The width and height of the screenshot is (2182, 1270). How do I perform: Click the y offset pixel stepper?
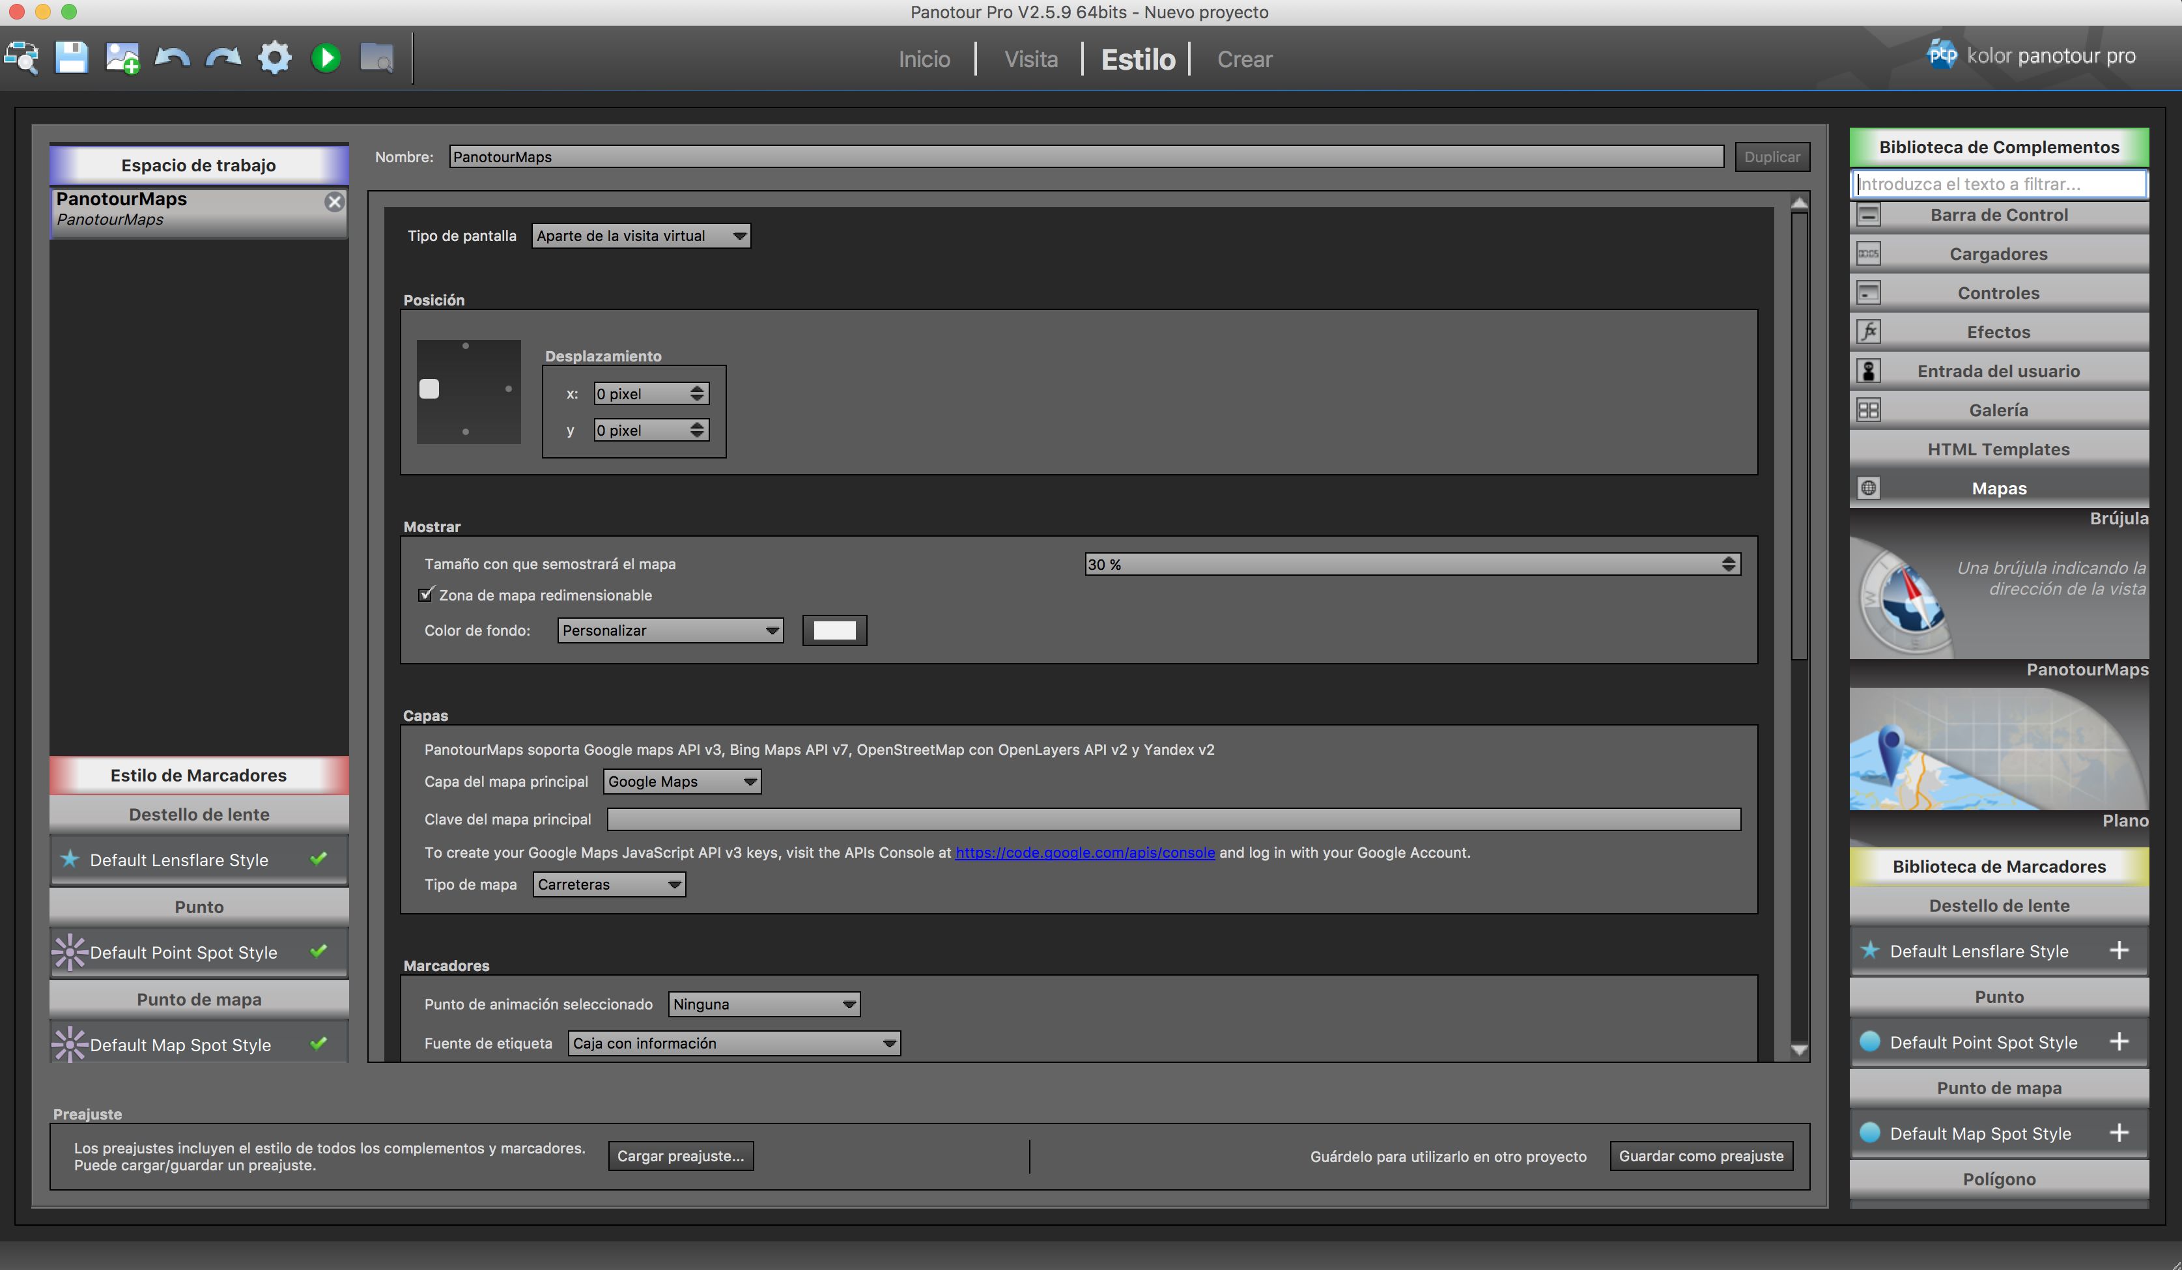(697, 430)
